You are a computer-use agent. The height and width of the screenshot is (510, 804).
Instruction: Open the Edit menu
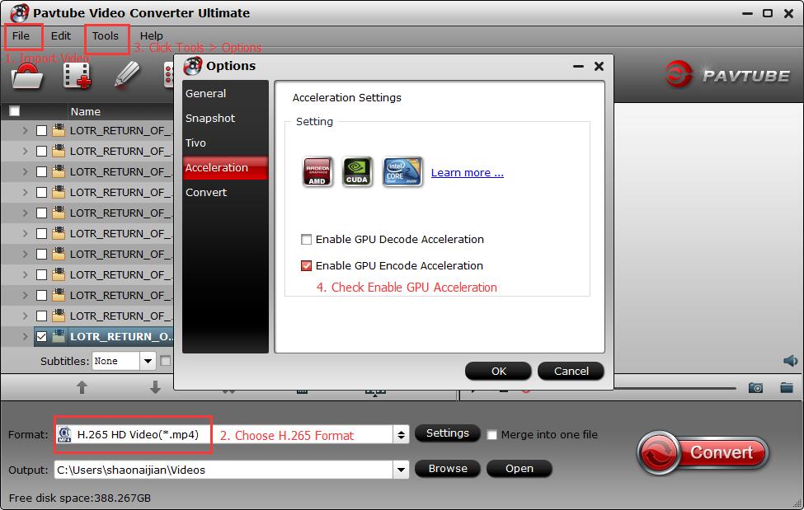point(60,36)
